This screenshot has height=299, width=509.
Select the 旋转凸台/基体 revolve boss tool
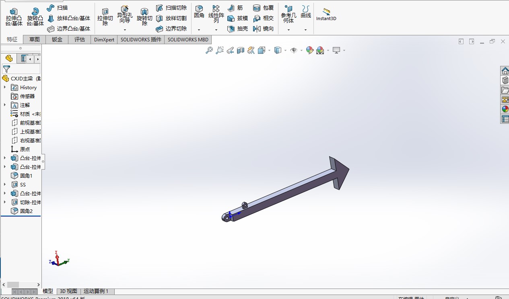pyautogui.click(x=35, y=16)
